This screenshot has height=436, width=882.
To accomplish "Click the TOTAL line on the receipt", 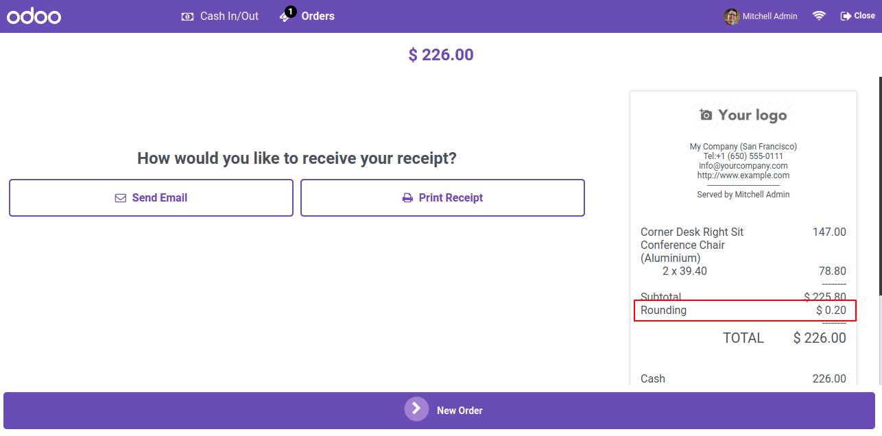I will coord(743,338).
